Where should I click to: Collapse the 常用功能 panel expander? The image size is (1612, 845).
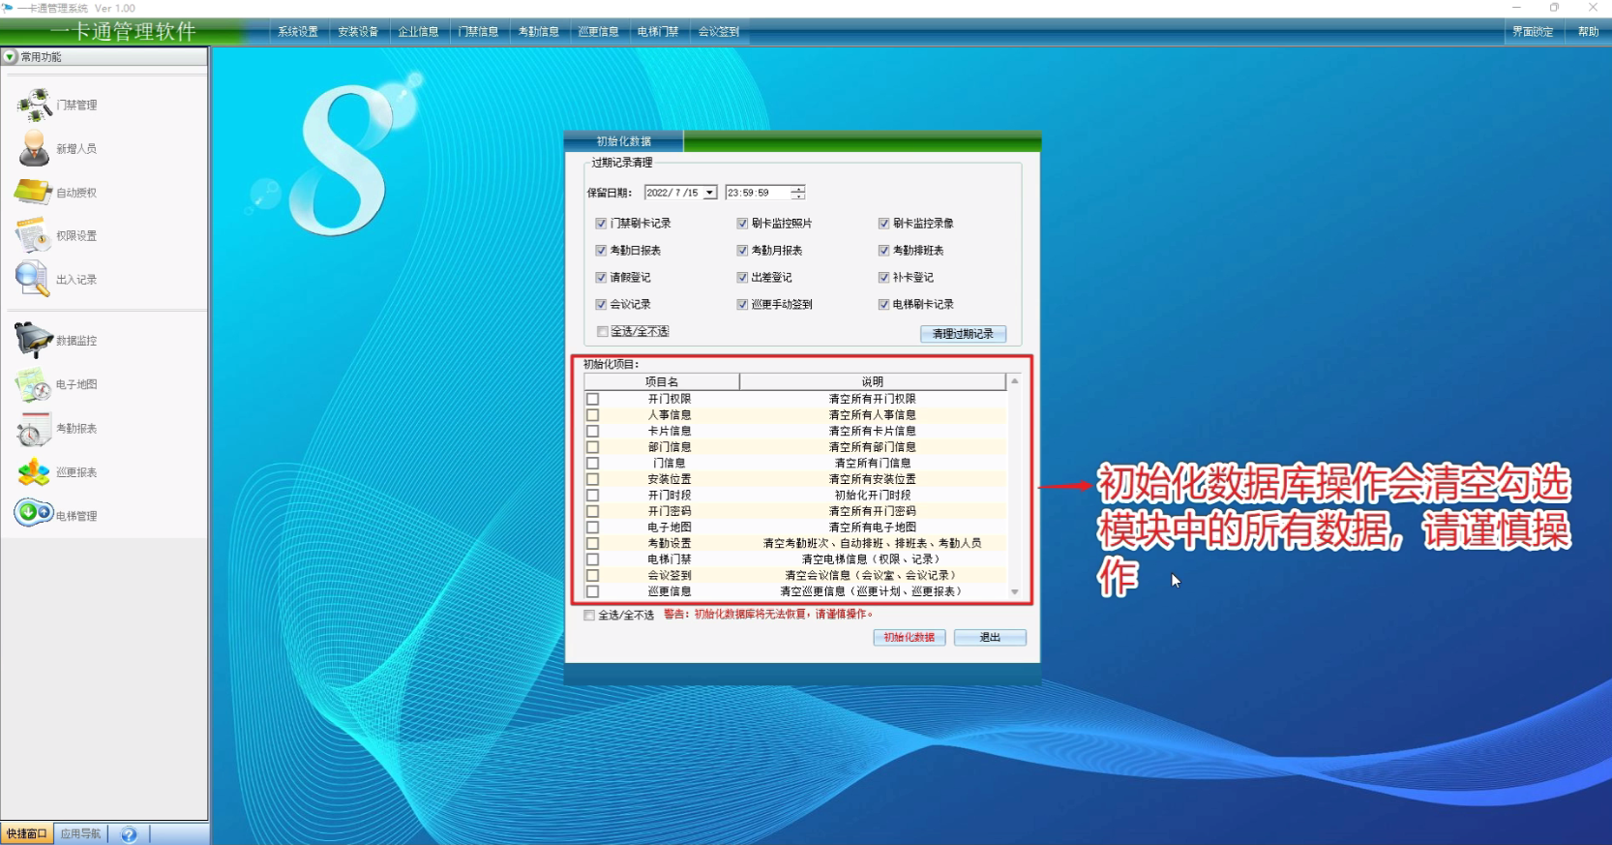[11, 57]
